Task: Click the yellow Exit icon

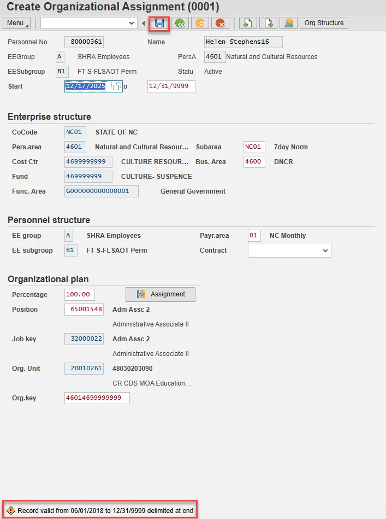Action: click(200, 23)
